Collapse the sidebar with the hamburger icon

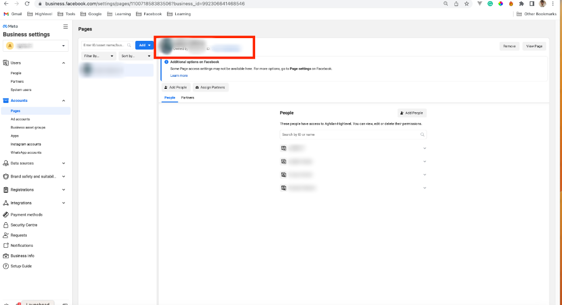point(65,27)
